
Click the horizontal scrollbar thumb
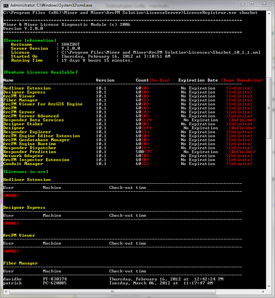113,291
